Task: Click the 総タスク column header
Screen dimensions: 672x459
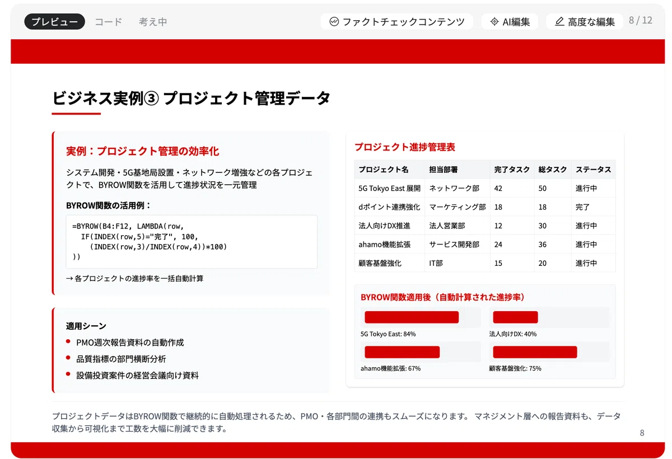Action: pyautogui.click(x=553, y=170)
